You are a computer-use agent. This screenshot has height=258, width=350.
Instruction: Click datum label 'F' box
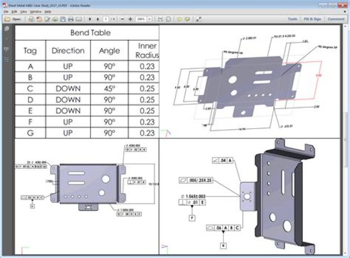pyautogui.click(x=192, y=218)
